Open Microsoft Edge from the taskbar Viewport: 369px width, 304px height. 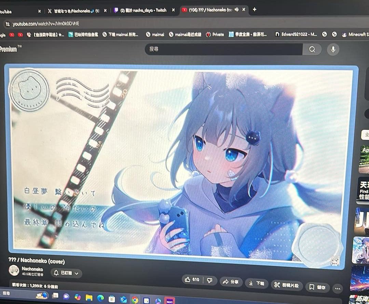click(100, 298)
